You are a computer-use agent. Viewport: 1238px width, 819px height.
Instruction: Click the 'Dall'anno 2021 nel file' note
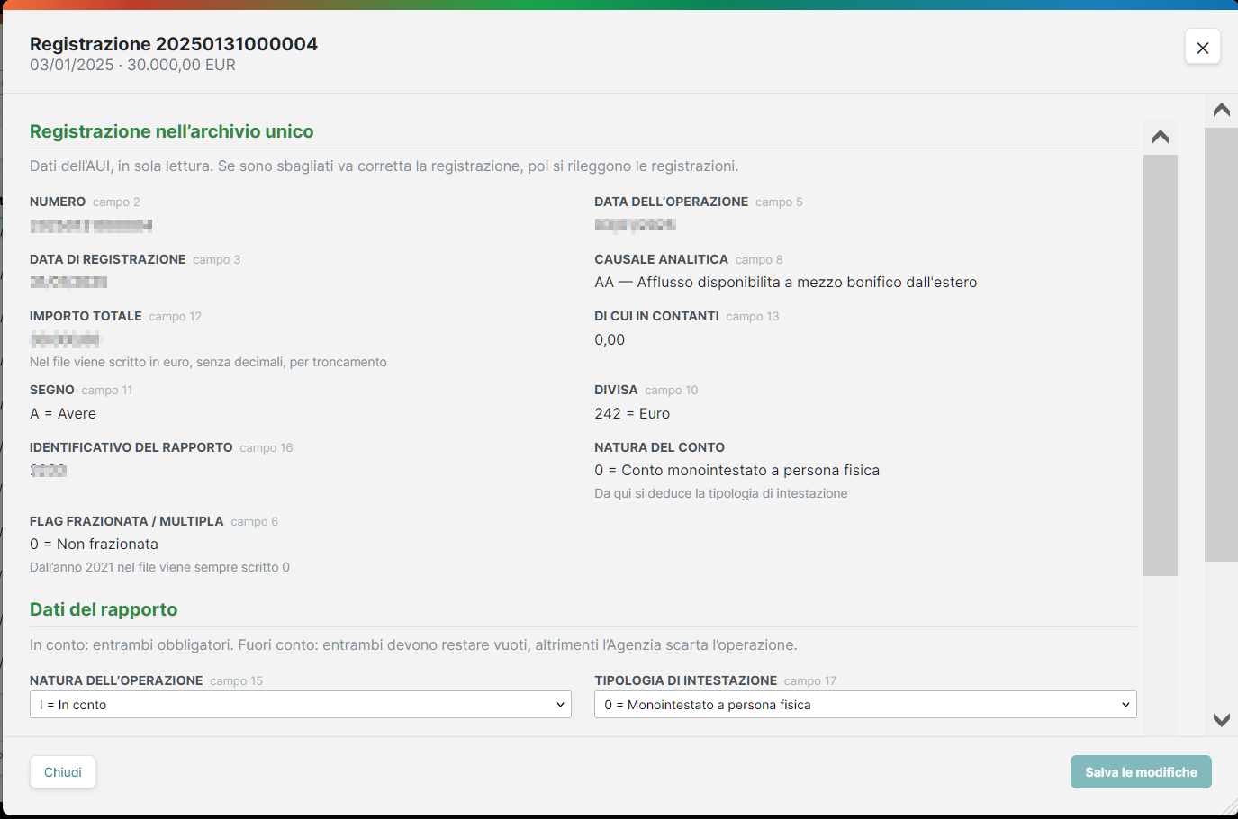[159, 567]
